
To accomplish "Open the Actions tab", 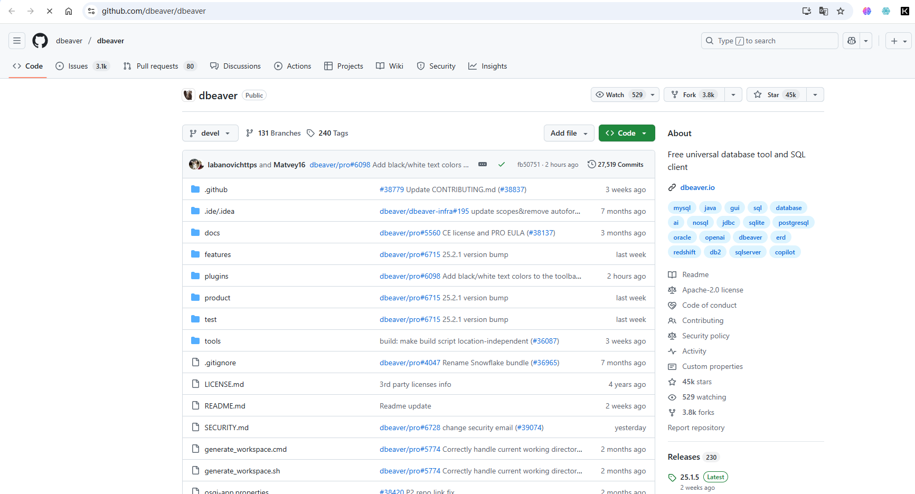I will click(x=293, y=66).
